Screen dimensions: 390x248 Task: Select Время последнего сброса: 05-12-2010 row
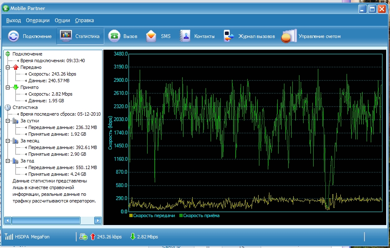point(60,114)
